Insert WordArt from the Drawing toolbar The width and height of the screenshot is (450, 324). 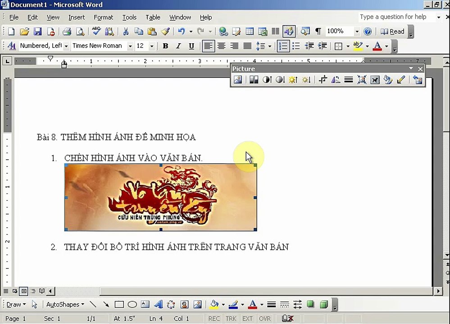coord(159,304)
